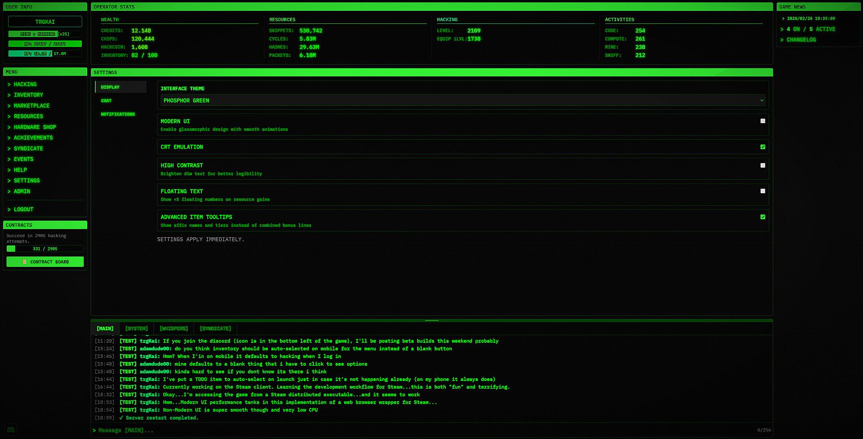The width and height of the screenshot is (863, 439).
Task: Click the Chips value 120,444
Action: click(142, 39)
